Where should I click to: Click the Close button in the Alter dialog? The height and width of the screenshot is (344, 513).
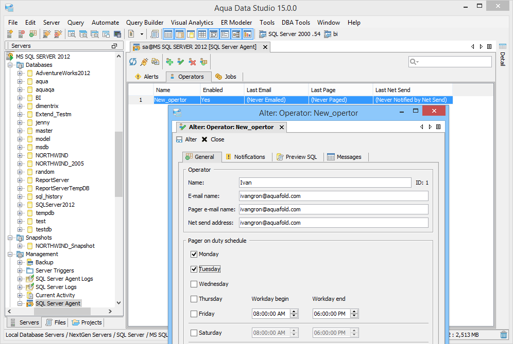point(213,139)
